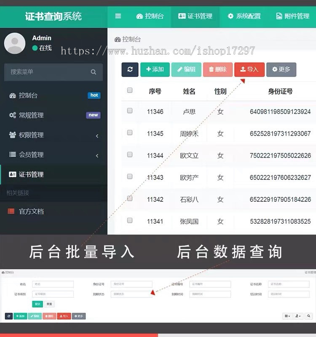Switch to the 证书管理 top navigation tab
316x337 pixels.
tap(195, 16)
